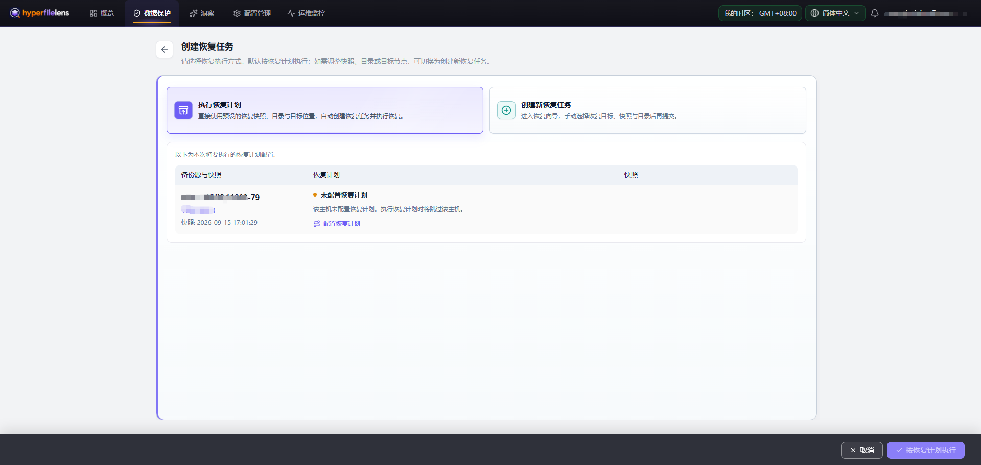981x465 pixels.
Task: Click the 按恢复计划执行 button
Action: coord(926,450)
